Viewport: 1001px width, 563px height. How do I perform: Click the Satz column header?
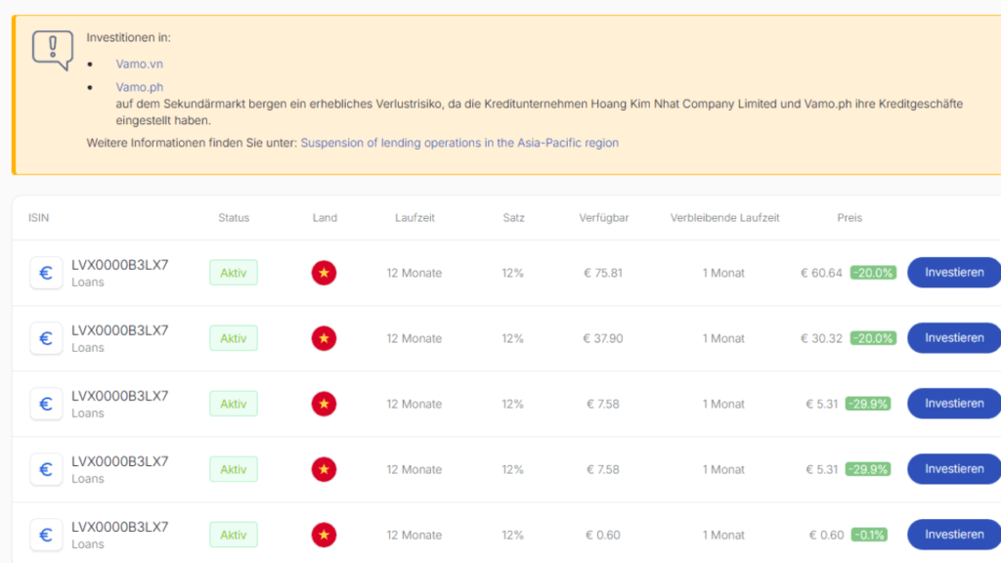513,218
